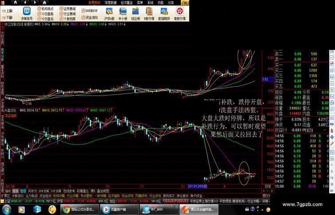Open 通达信金融终端 taskbar app
Viewport: 335px width, 215px height.
click(199, 209)
